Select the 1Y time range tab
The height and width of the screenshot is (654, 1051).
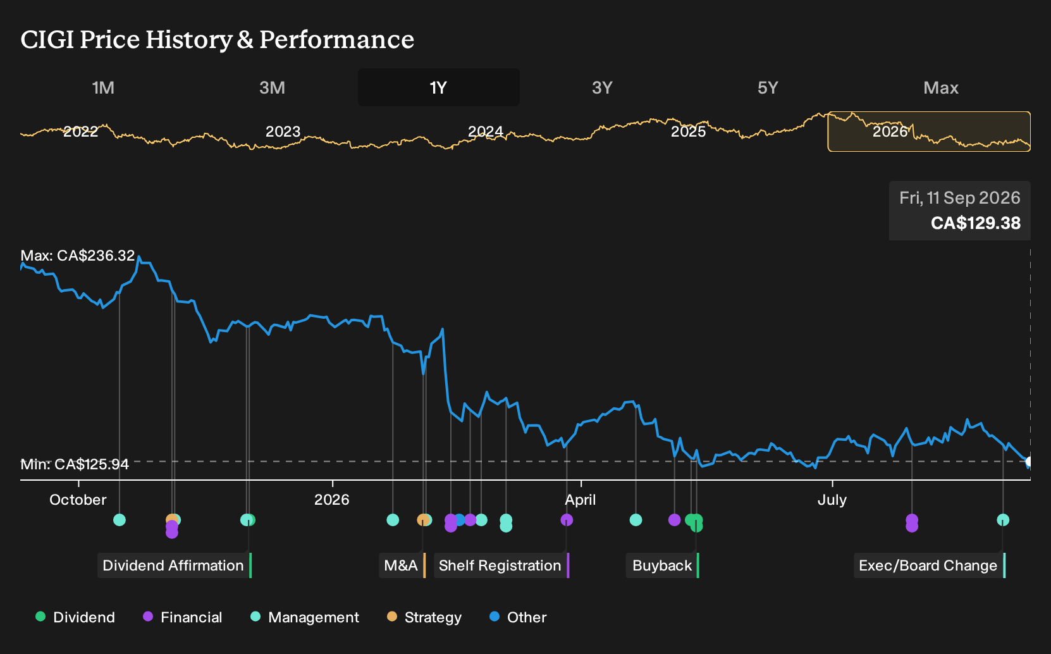point(439,87)
